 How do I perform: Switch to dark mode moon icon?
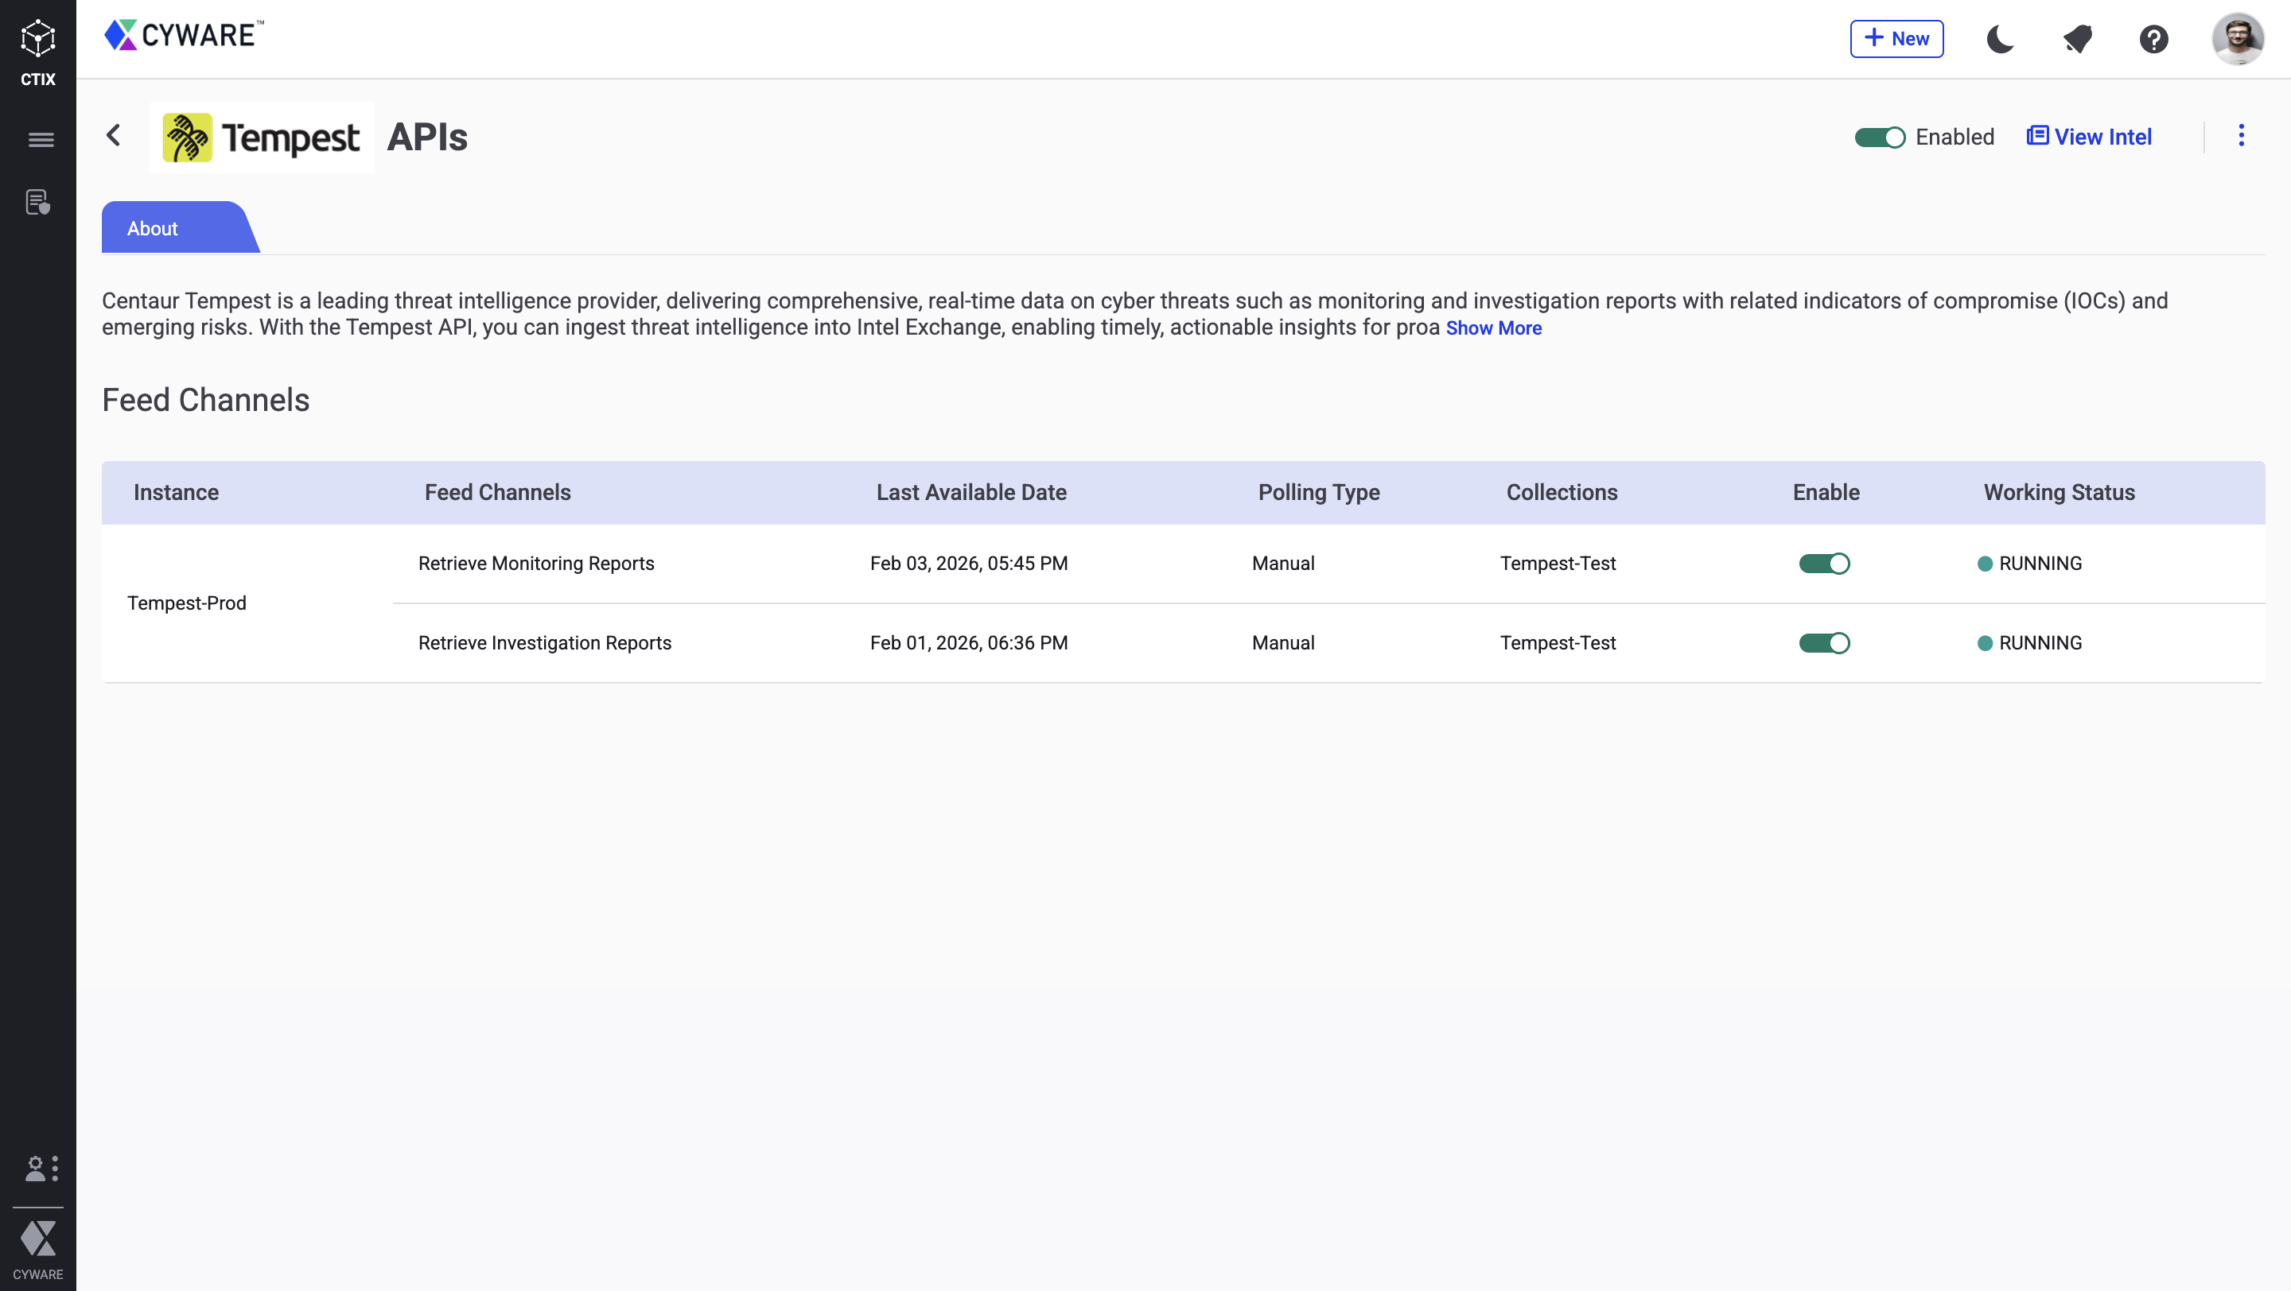pos(2000,39)
